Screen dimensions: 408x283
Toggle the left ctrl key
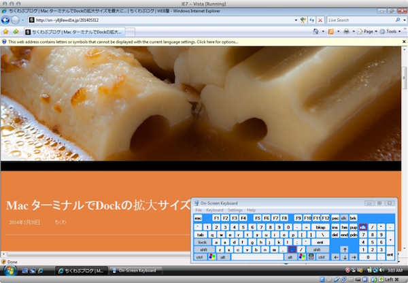click(x=200, y=257)
